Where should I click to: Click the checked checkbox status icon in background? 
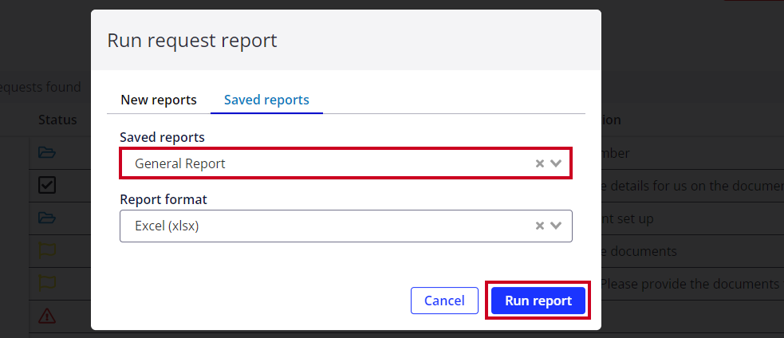[x=47, y=186]
